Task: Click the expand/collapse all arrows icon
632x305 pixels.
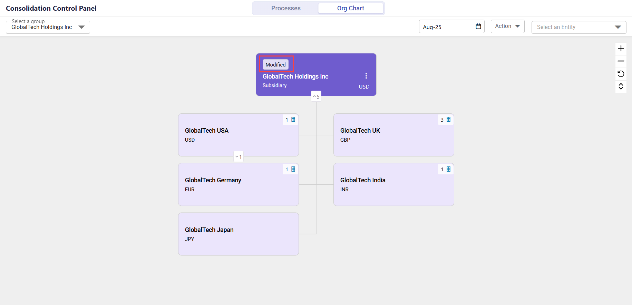Action: (x=621, y=86)
